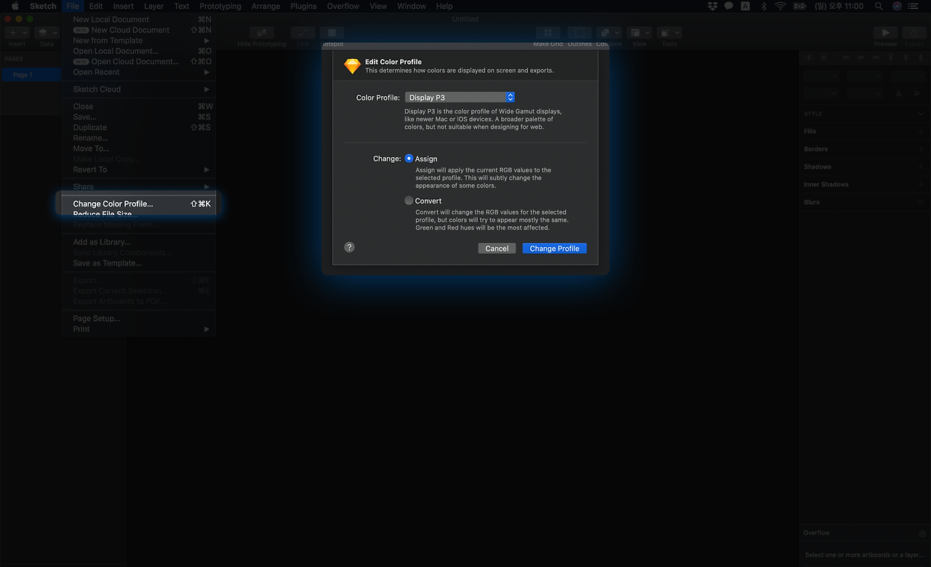Open the Tools dropdown in the toolbar
The image size is (931, 567).
(669, 33)
